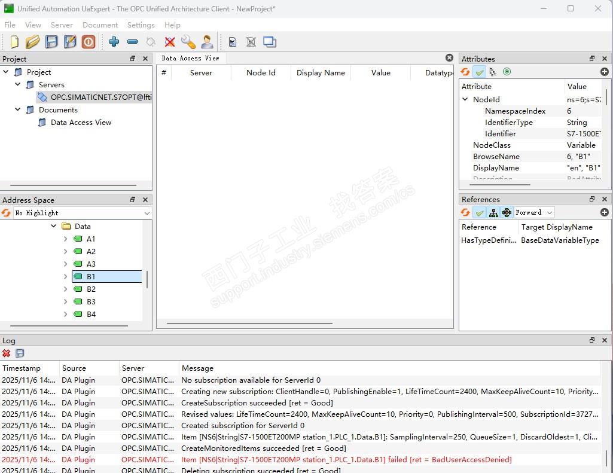Collapse the Data folder in Address Space
Screen dimensions: 613x473
(x=54, y=226)
